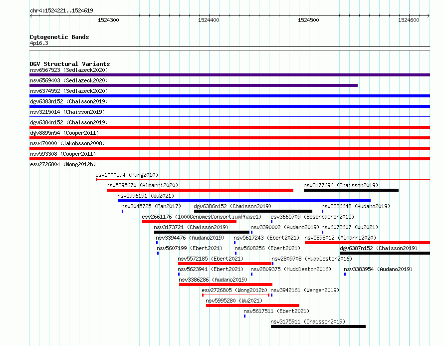
Task: Select the nsv6569403 purple variant bar
Action: point(194,85)
